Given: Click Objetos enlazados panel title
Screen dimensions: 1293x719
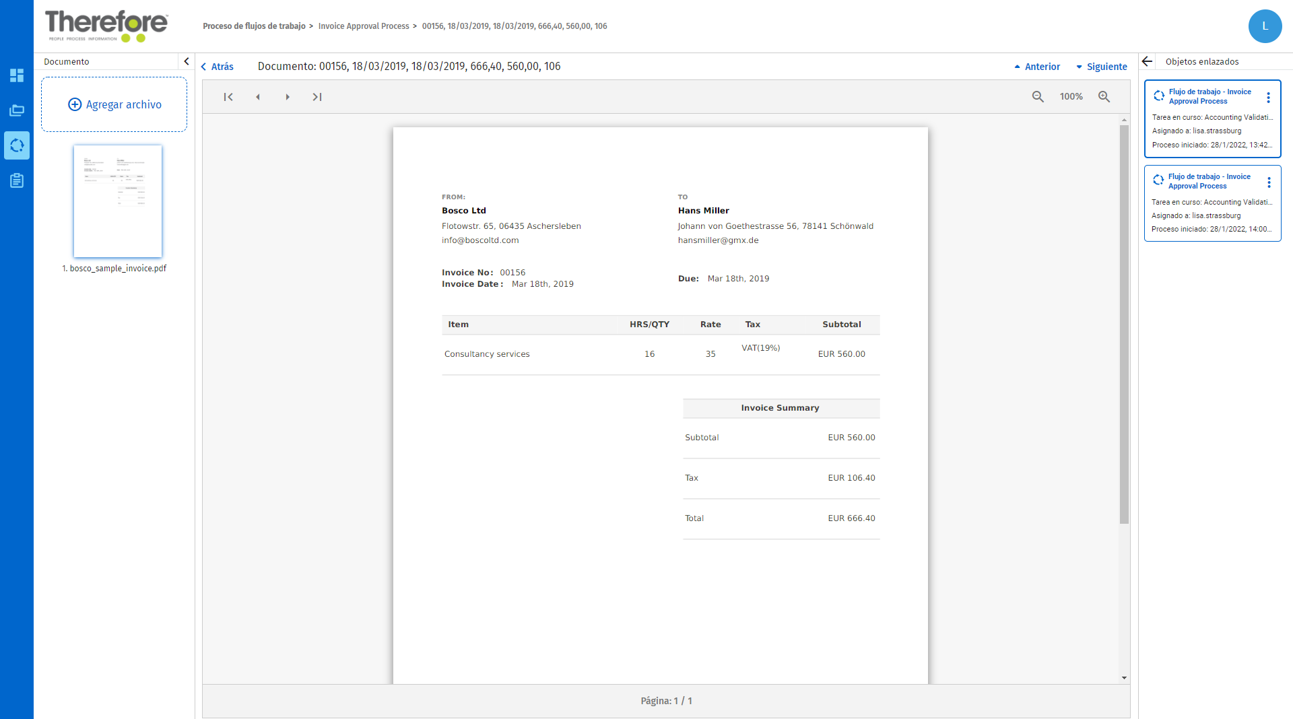Looking at the screenshot, I should (1202, 61).
